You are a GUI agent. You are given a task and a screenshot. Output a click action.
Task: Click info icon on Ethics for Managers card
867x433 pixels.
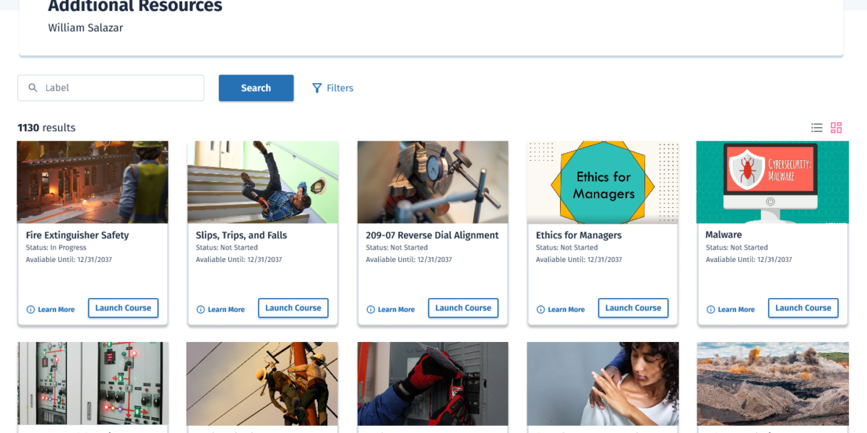click(540, 310)
